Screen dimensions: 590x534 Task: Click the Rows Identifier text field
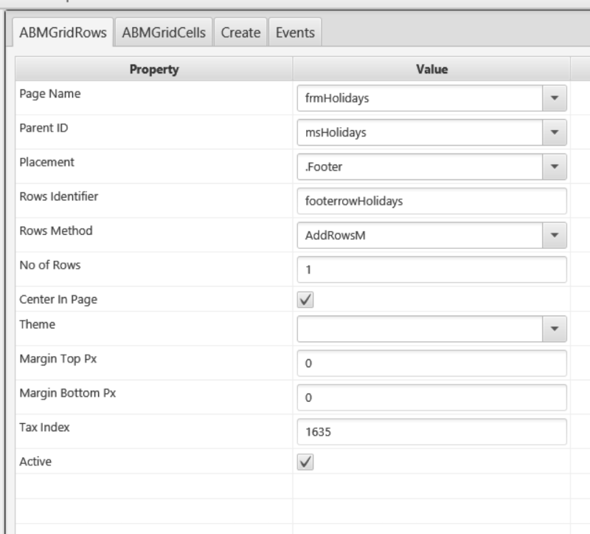[431, 201]
